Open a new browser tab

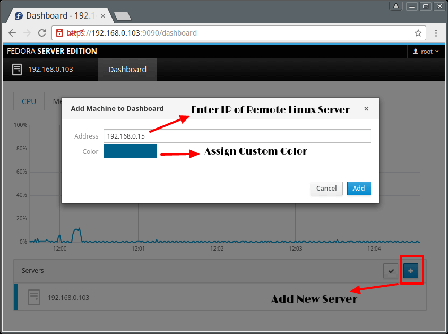click(x=123, y=16)
